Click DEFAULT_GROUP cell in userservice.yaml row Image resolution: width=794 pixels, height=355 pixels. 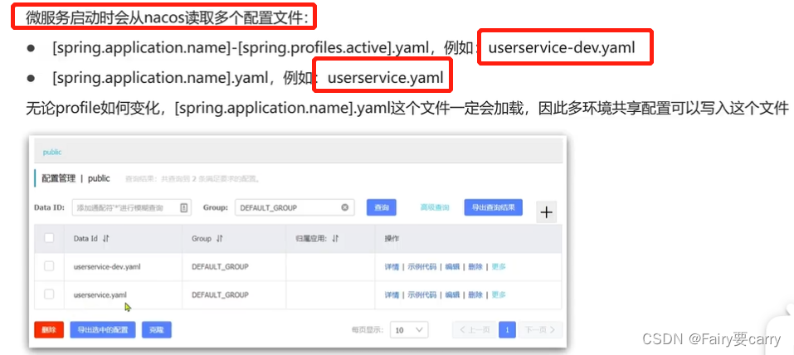click(220, 294)
